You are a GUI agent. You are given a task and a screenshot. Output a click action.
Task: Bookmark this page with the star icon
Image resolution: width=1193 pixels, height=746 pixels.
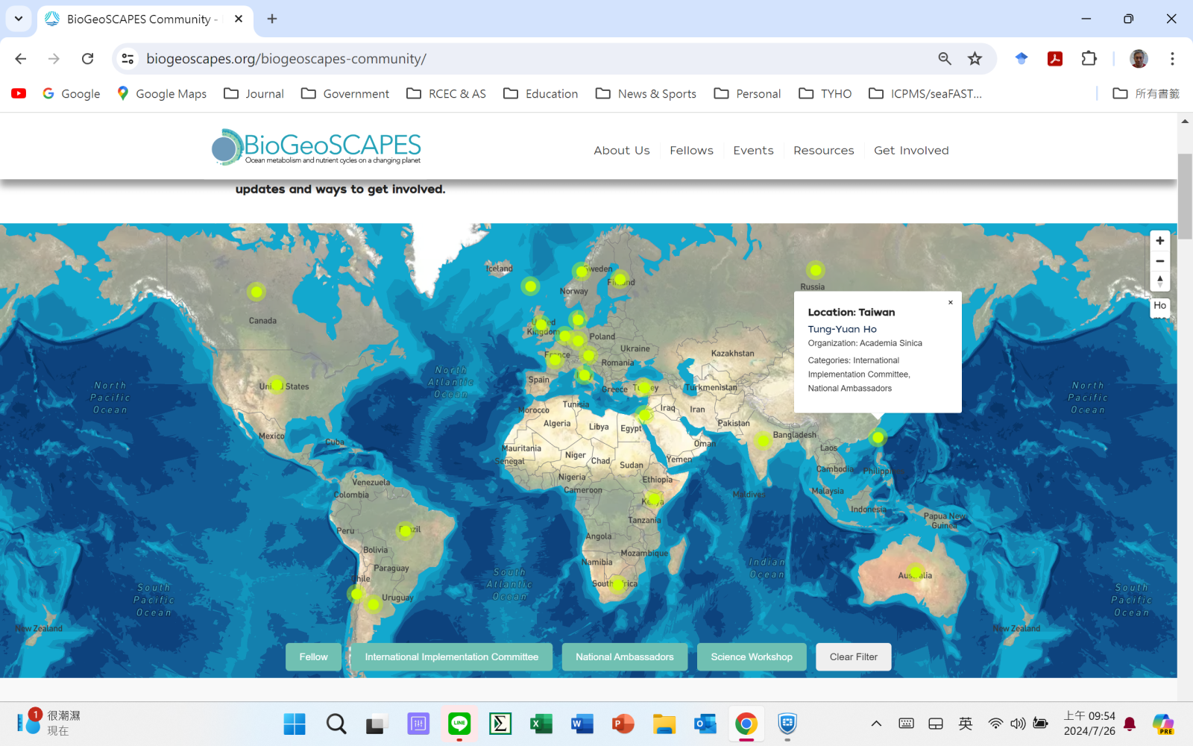click(975, 59)
